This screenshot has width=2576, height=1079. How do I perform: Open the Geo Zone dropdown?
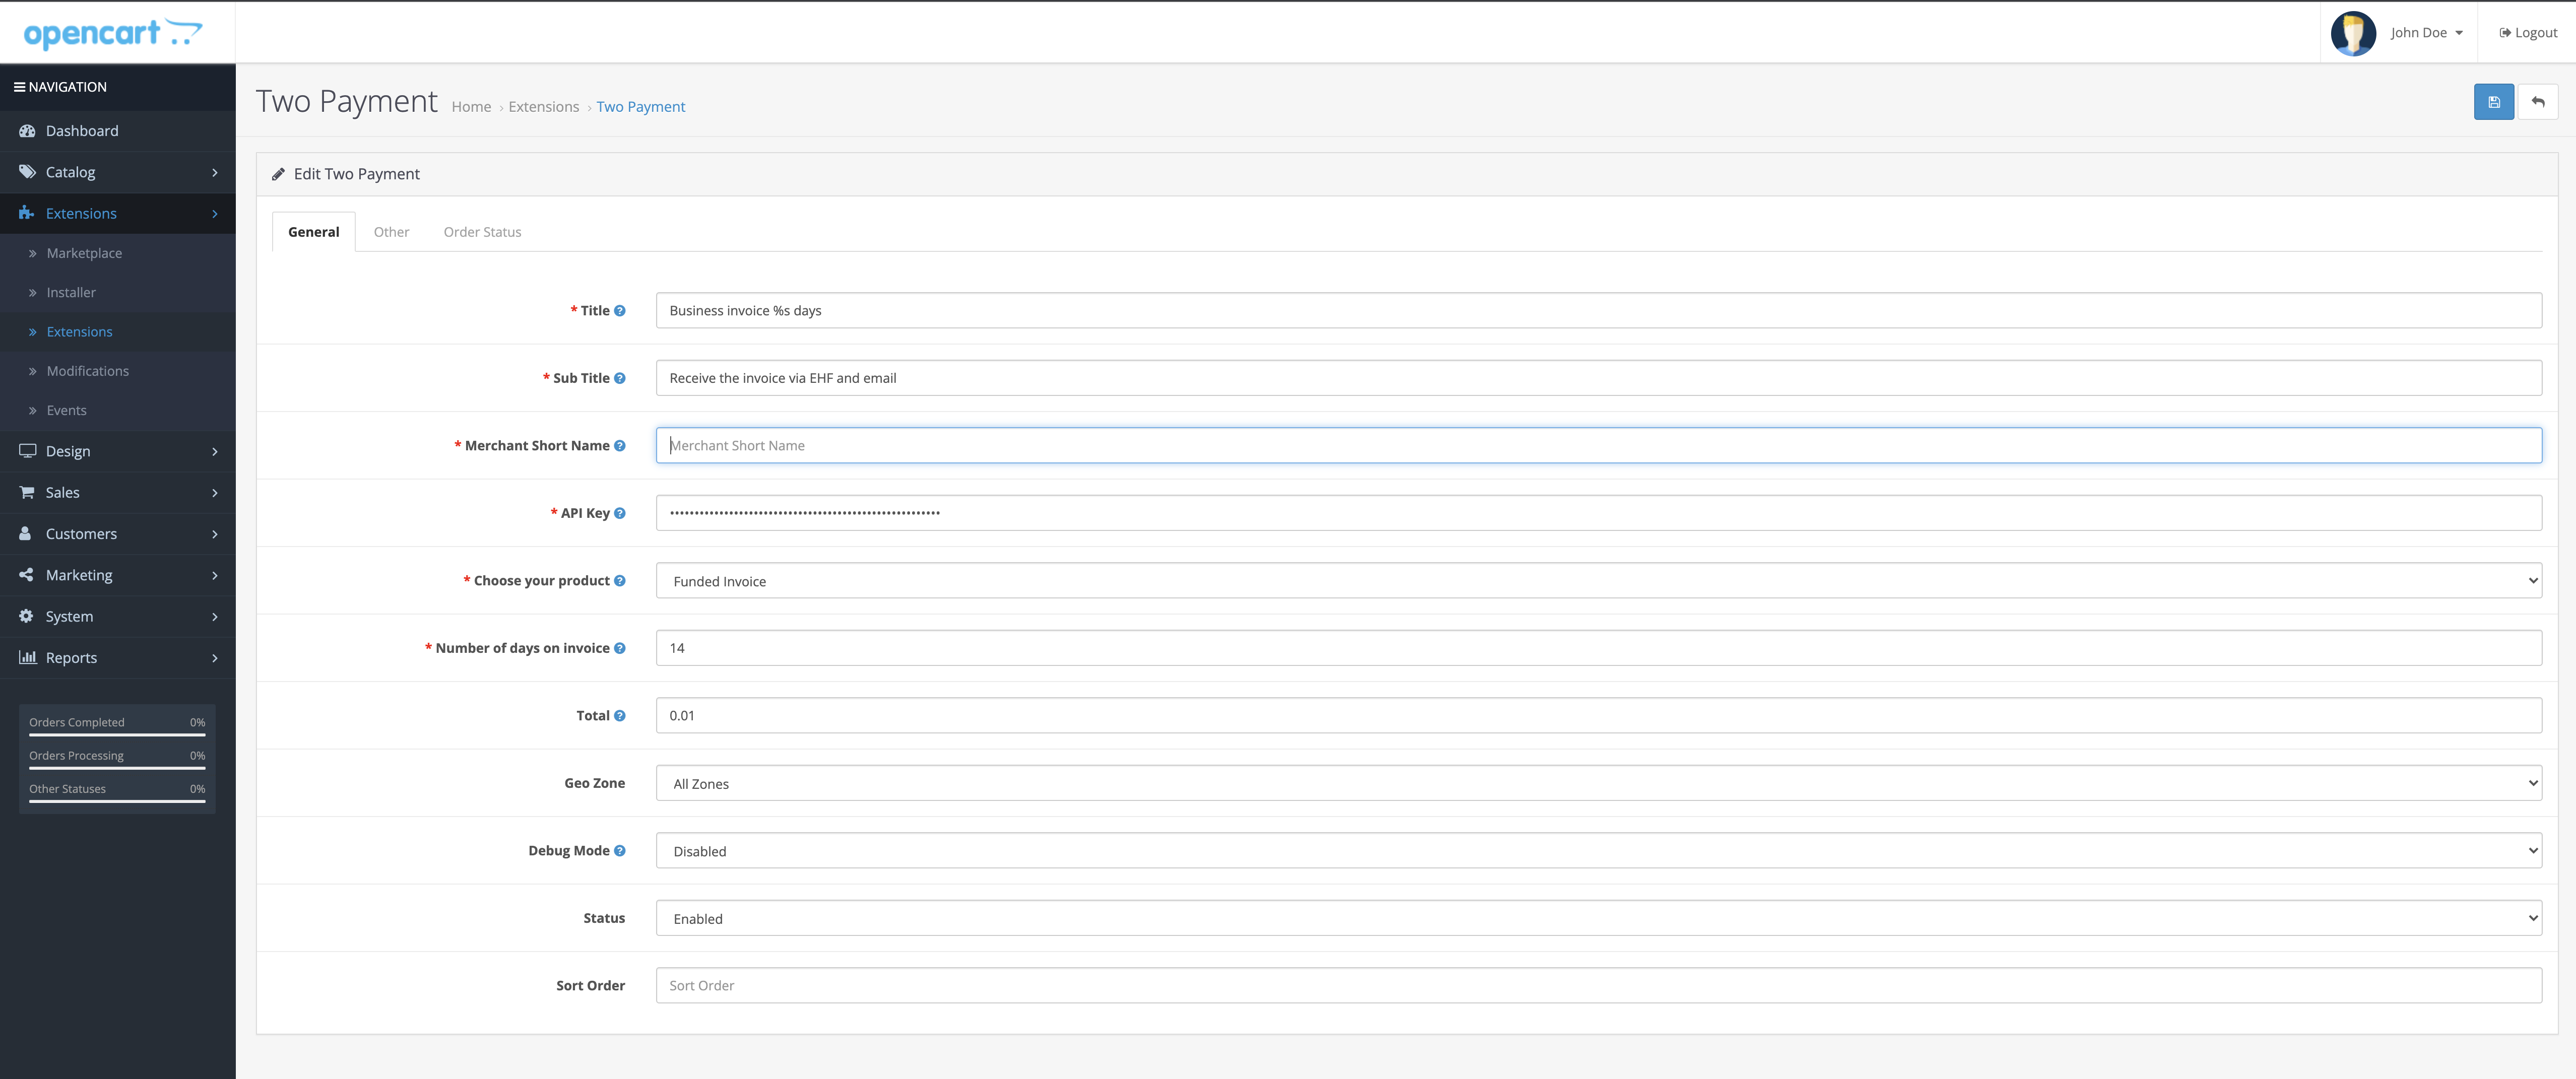click(1598, 783)
